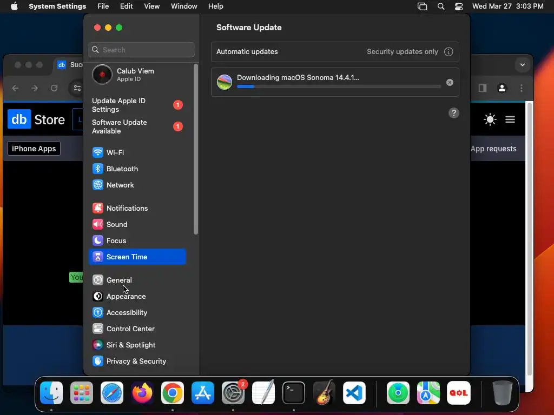The image size is (554, 415).
Task: Select Network in the sidebar
Action: pos(137,185)
